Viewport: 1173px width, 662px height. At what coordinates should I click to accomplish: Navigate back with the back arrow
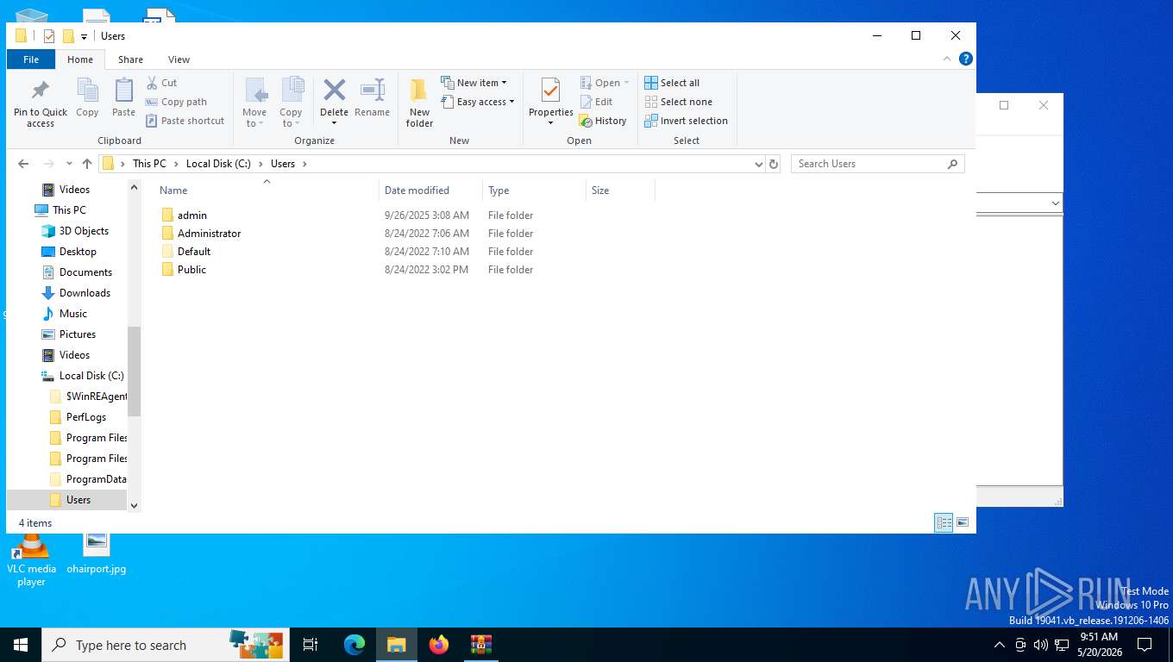[x=23, y=164]
